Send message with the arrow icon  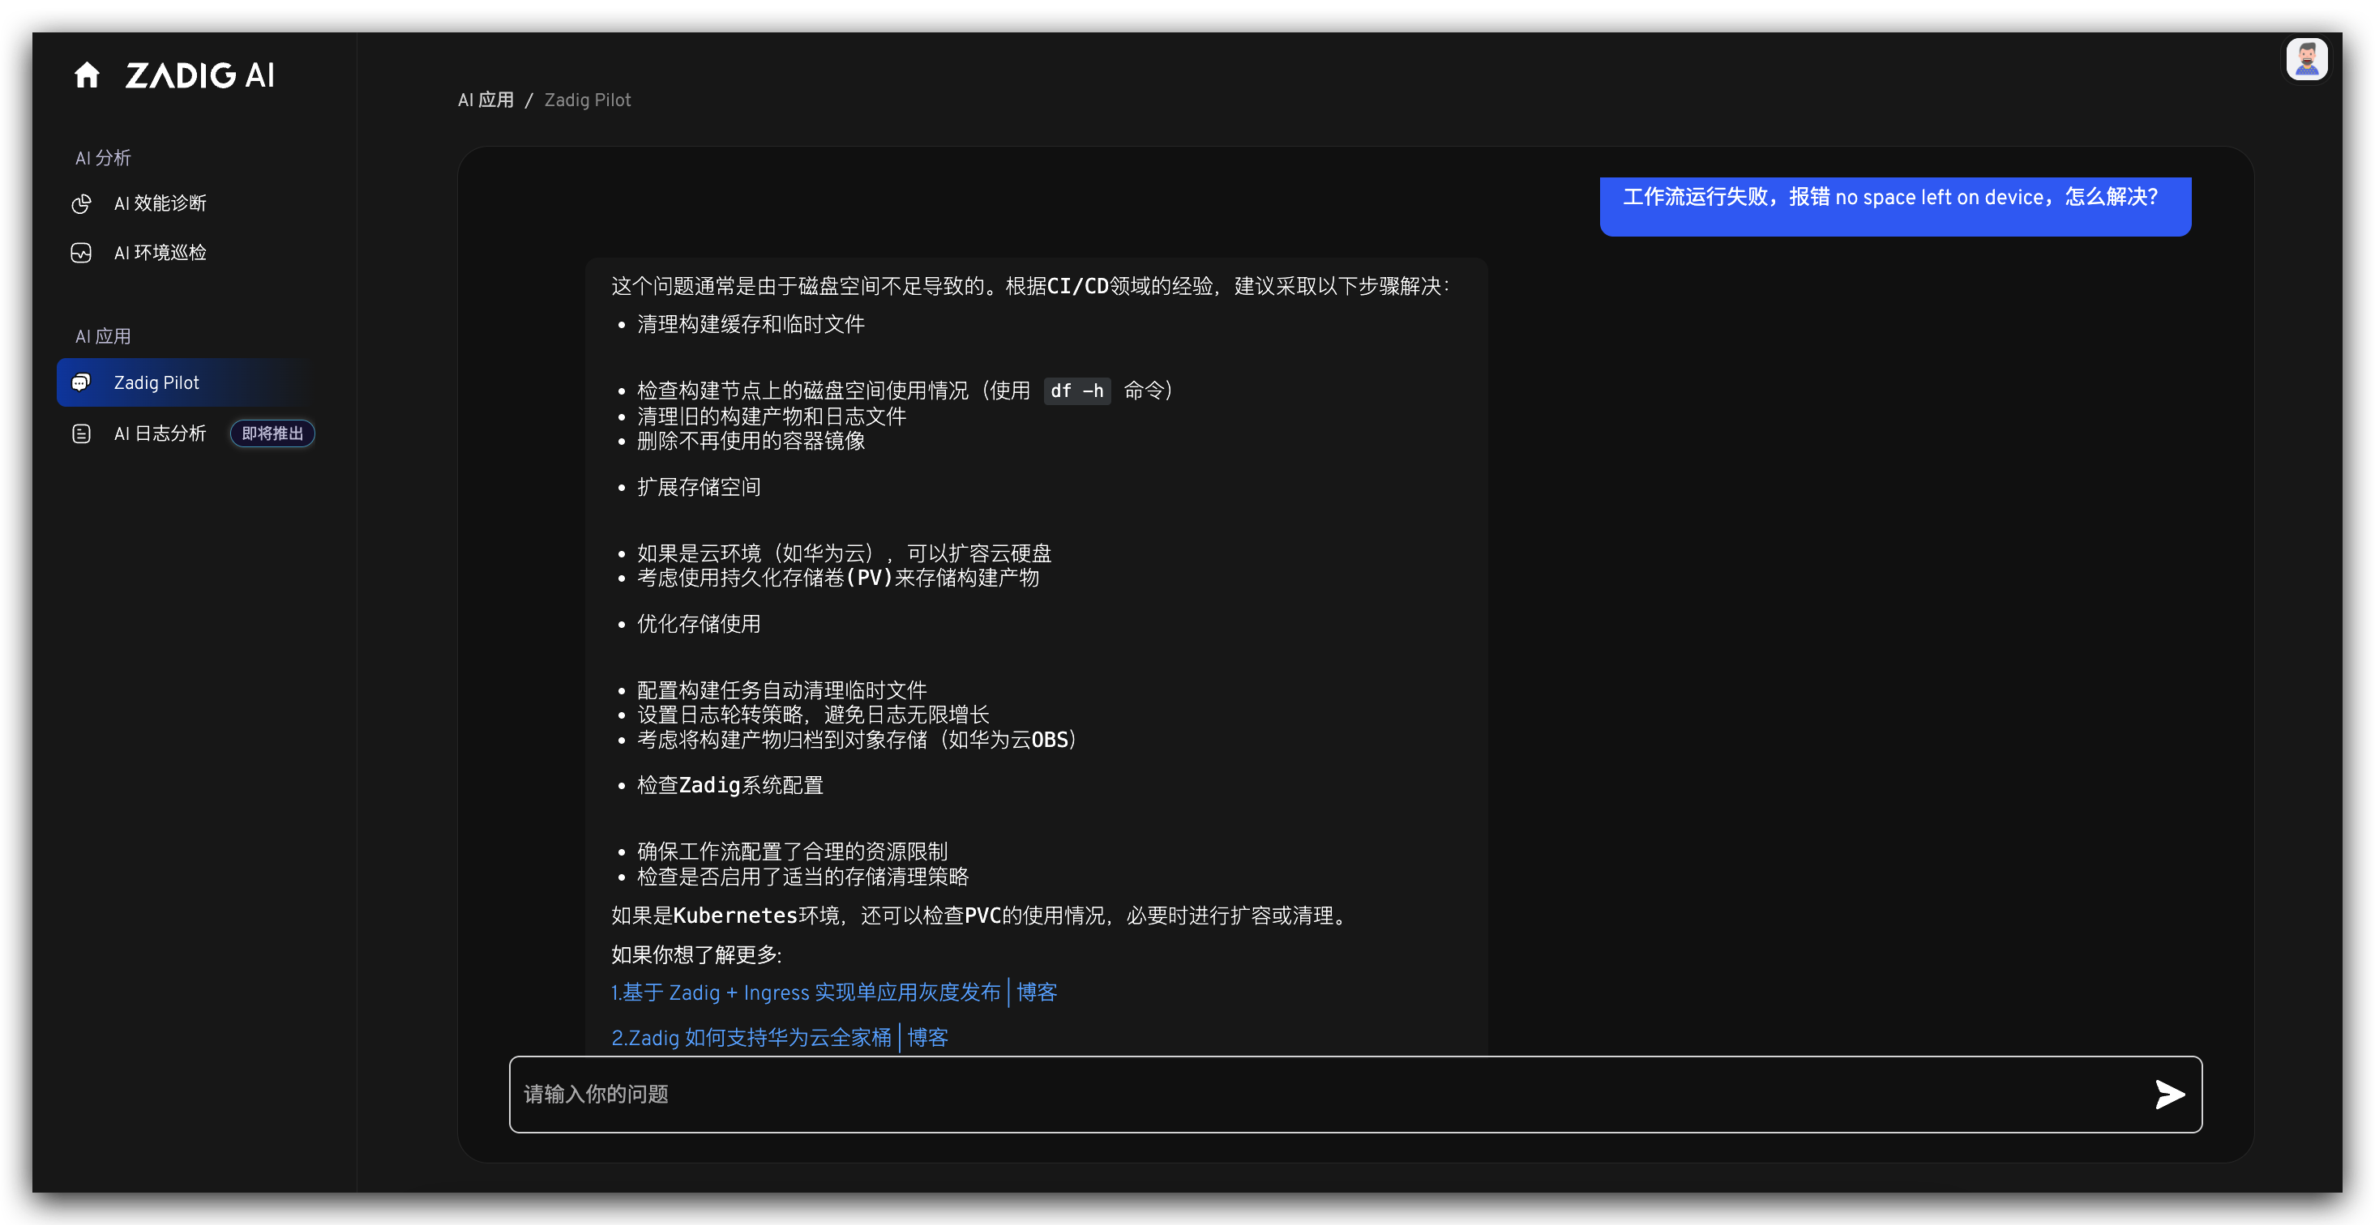pos(2168,1094)
